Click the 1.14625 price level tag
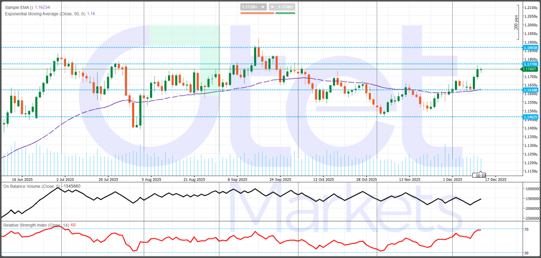The width and height of the screenshot is (541, 258). tap(529, 116)
